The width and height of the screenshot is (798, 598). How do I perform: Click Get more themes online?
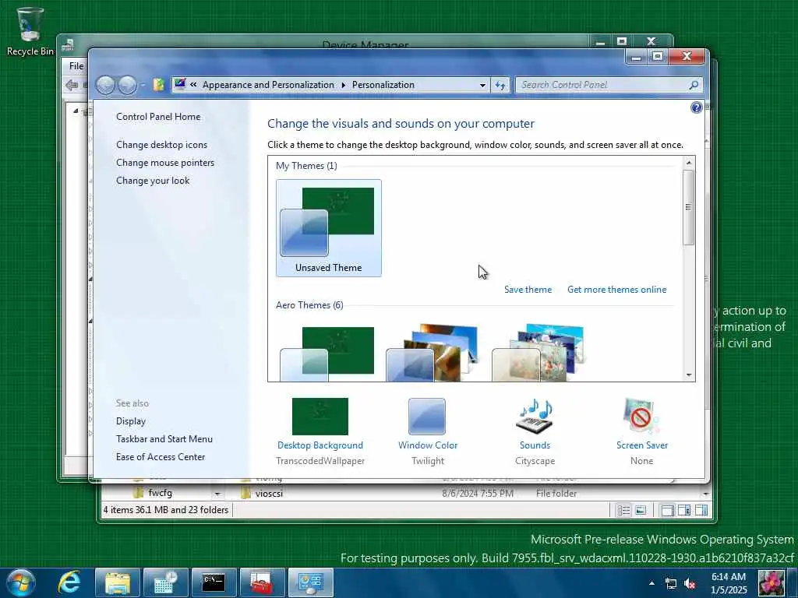(617, 290)
